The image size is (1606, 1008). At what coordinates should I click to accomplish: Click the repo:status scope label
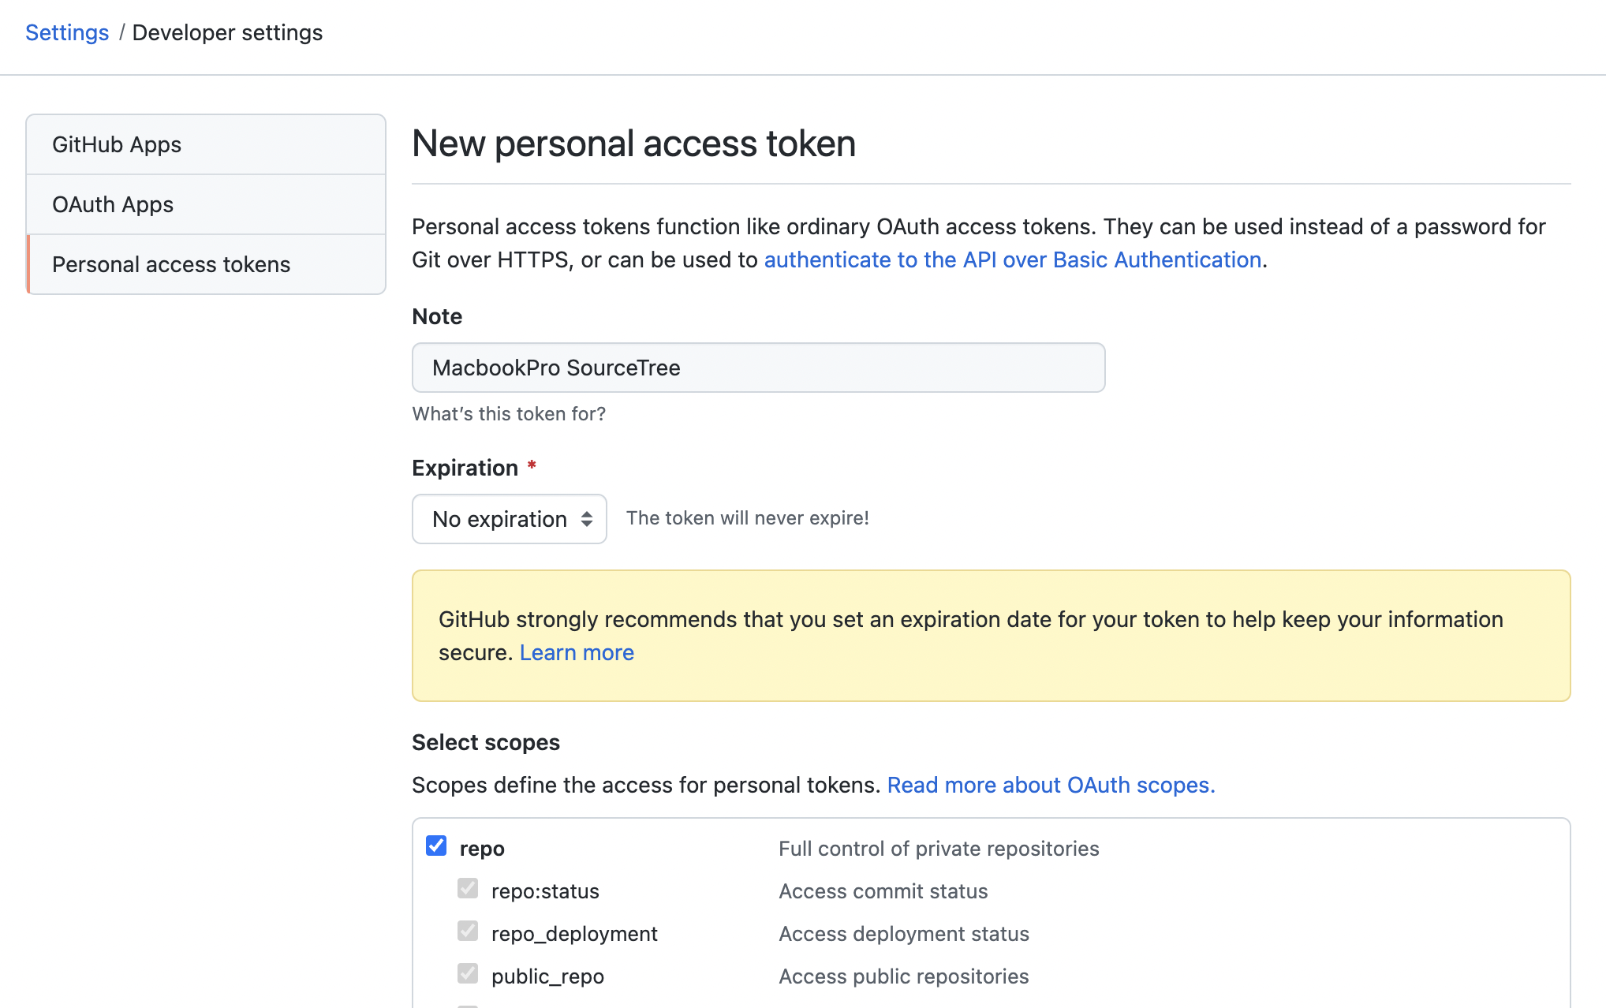pos(545,891)
